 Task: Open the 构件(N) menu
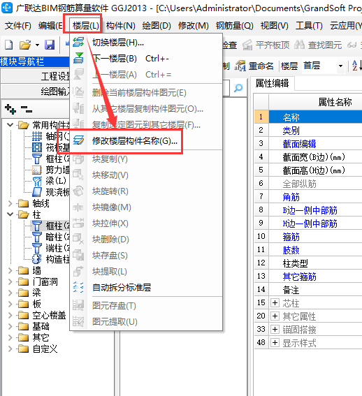tap(121, 26)
